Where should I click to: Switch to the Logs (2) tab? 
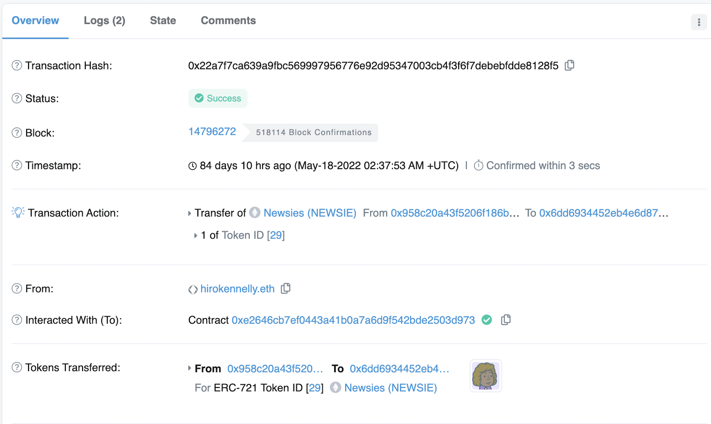pos(104,20)
